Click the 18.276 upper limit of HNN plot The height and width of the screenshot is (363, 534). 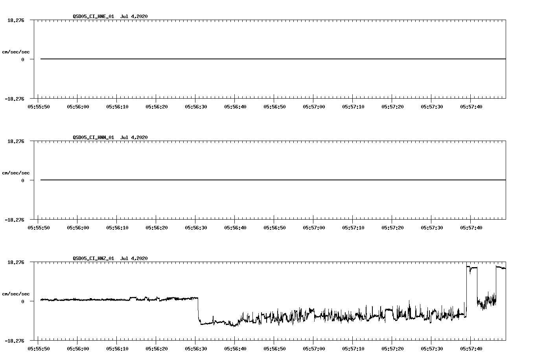click(16, 141)
